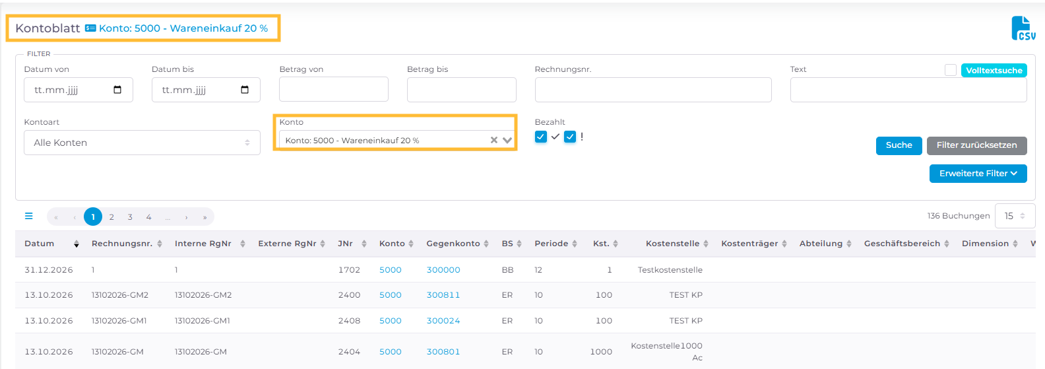Select JNr value 2404
Viewport: 1045px width, 369px height.
[x=349, y=352]
